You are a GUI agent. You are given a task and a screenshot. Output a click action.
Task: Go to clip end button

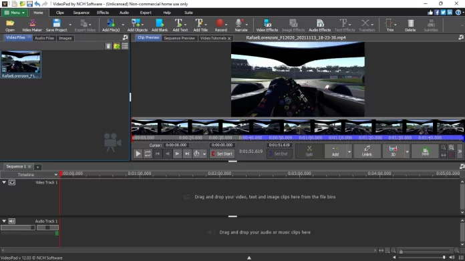point(187,154)
